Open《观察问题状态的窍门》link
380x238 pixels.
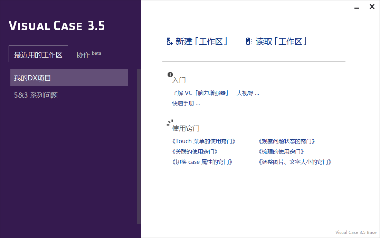click(x=286, y=141)
